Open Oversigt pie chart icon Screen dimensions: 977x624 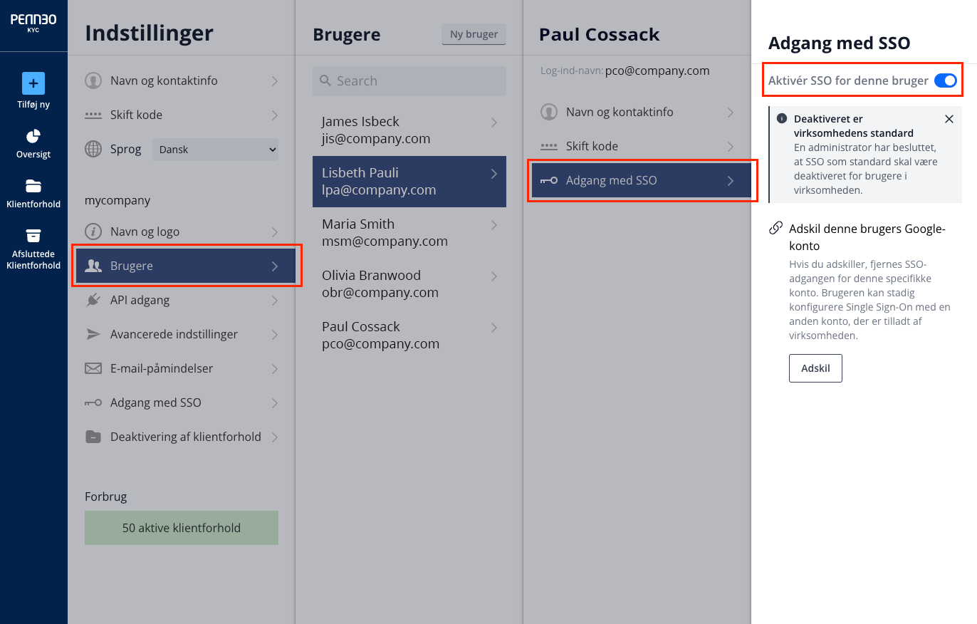33,136
